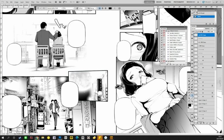Open the Layer menu

[x=22, y=2]
